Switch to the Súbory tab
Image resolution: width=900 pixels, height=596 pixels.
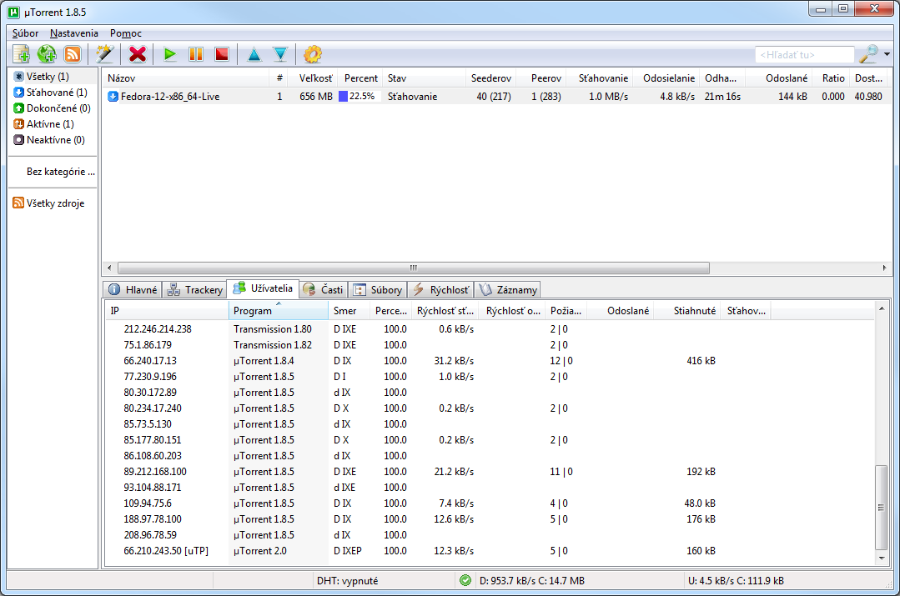[377, 290]
